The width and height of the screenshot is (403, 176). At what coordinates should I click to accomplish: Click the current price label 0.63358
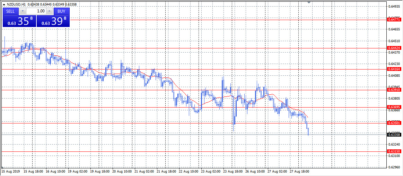pos(393,135)
